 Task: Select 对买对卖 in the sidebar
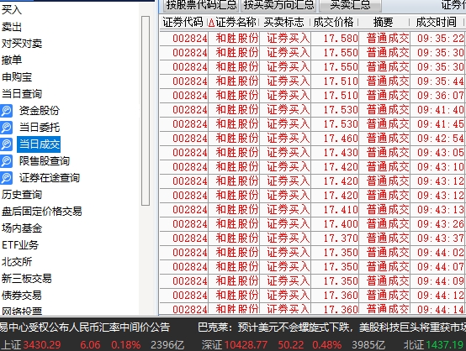point(22,44)
